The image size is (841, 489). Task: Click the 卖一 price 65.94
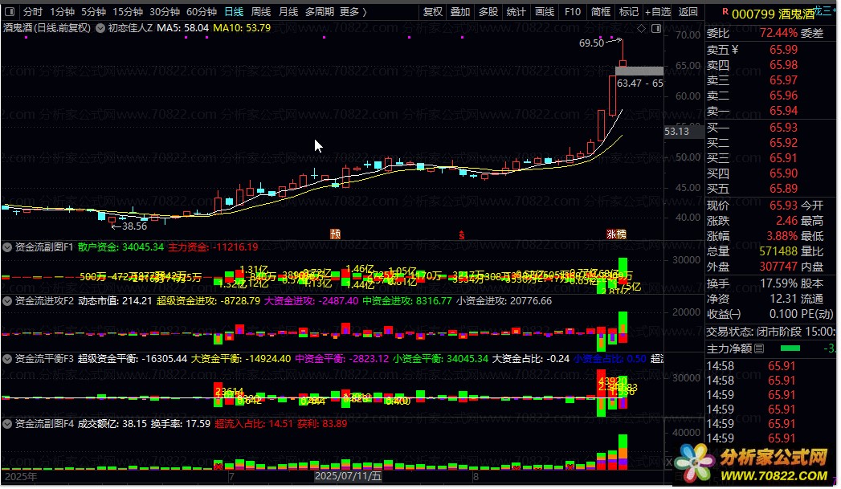point(784,111)
